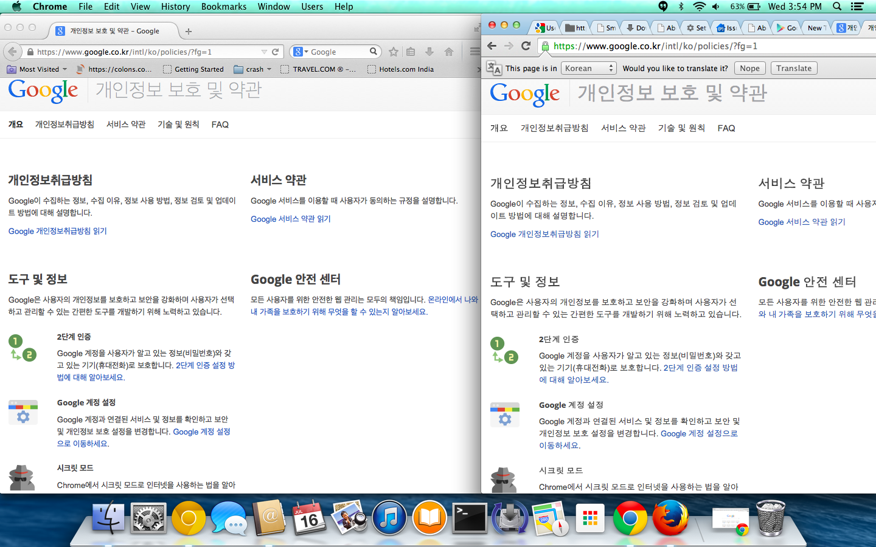Expand the crash bookmarks folder
Viewport: 876px width, 547px height.
[x=253, y=69]
